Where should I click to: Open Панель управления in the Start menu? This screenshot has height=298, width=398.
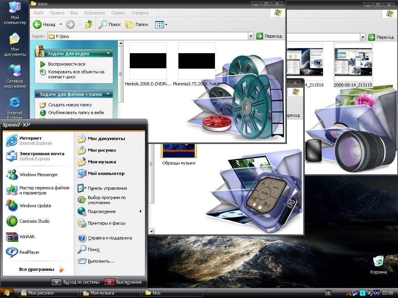pyautogui.click(x=107, y=188)
